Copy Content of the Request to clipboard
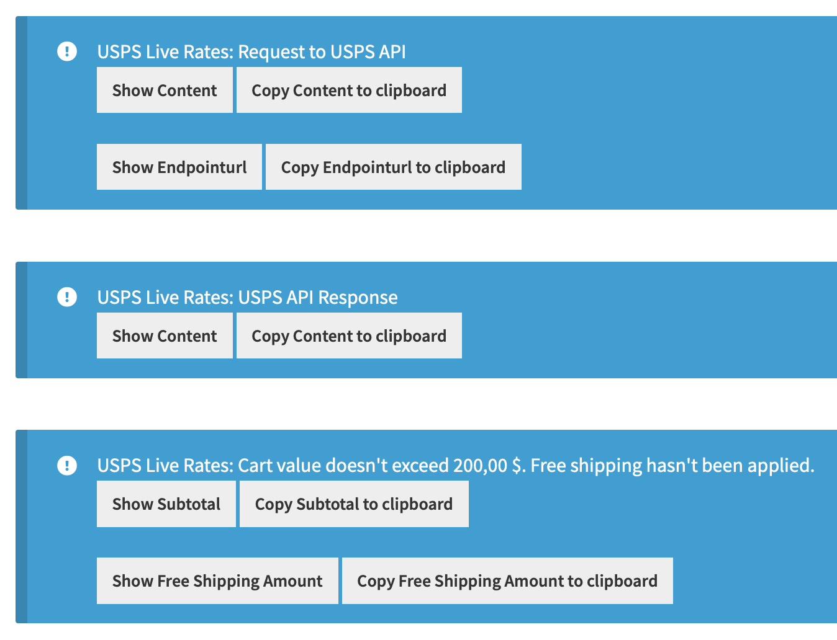 pos(348,90)
